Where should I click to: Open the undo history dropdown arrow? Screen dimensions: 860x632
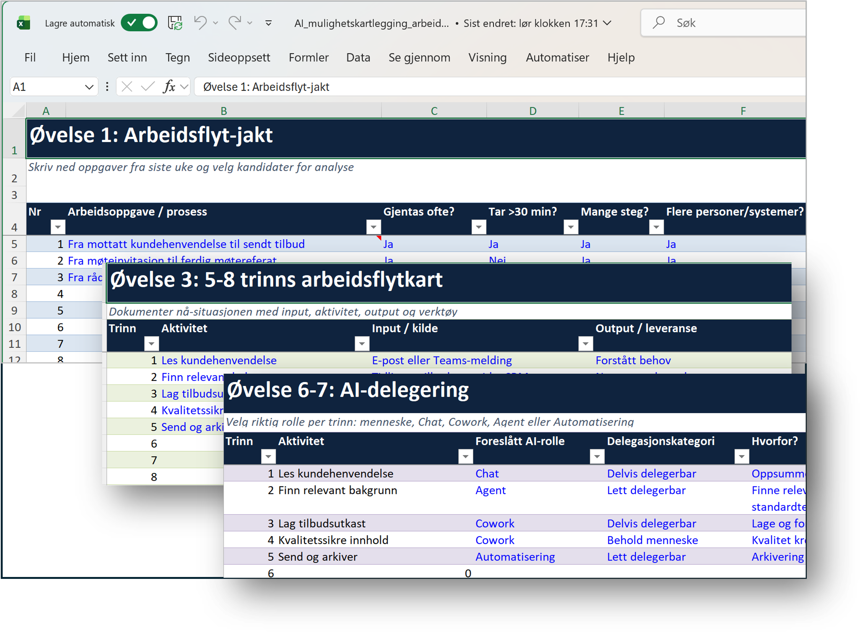[216, 23]
